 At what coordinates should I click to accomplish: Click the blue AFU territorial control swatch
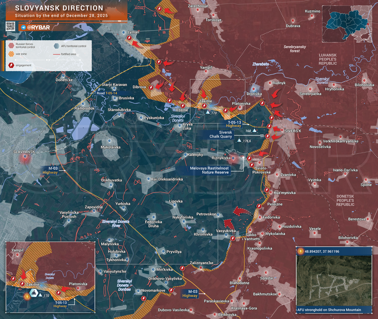coord(56,46)
